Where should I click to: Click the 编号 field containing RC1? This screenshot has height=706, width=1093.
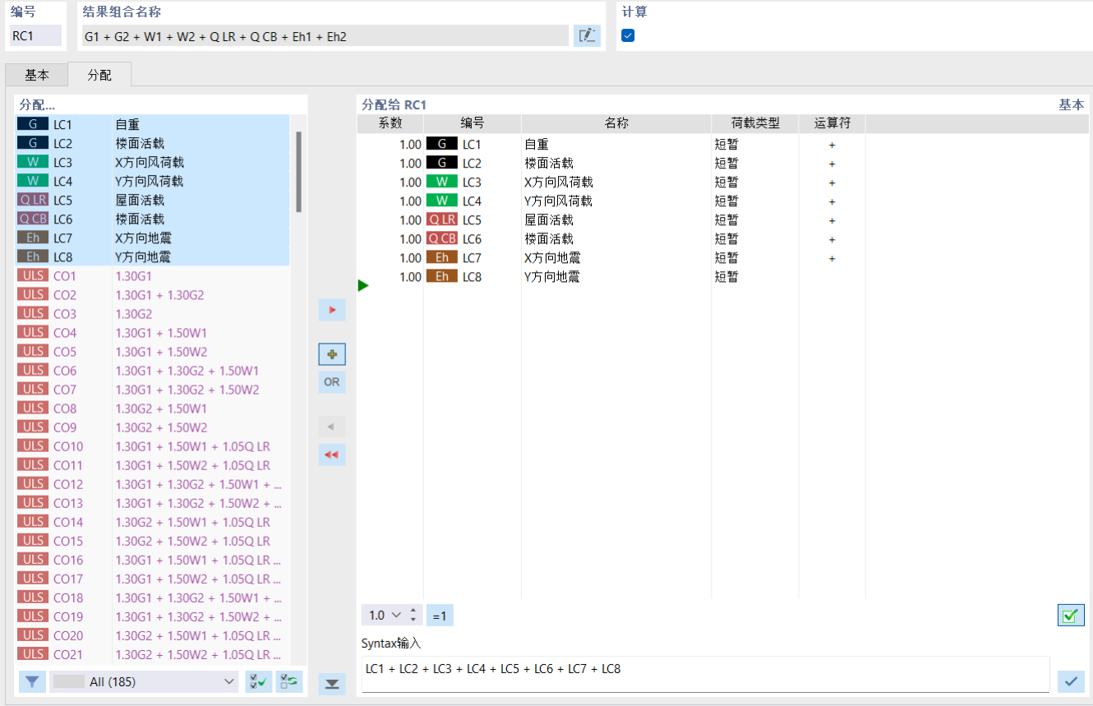click(x=35, y=35)
